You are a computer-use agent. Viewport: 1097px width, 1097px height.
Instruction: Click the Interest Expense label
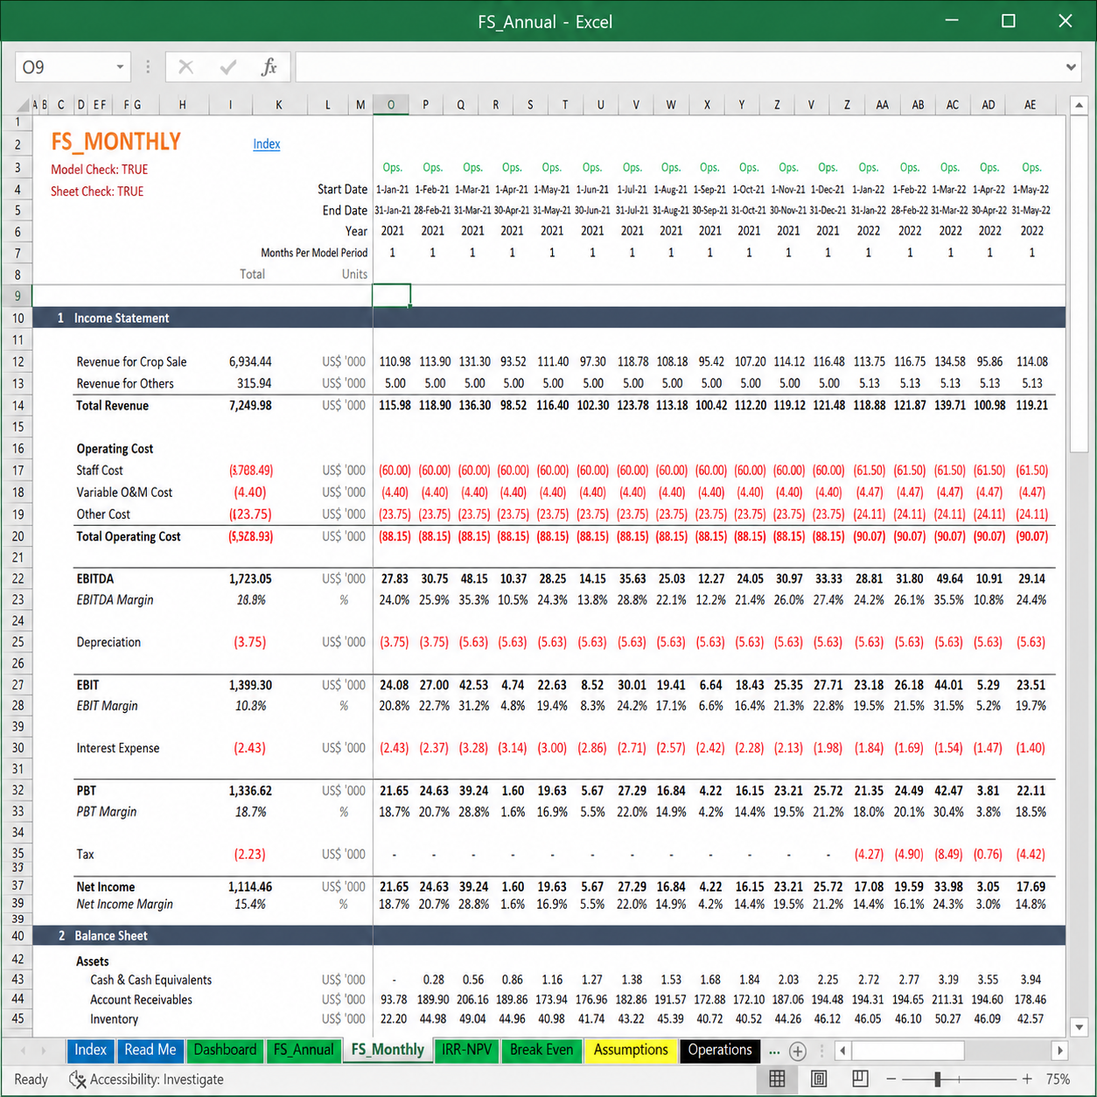pos(118,749)
